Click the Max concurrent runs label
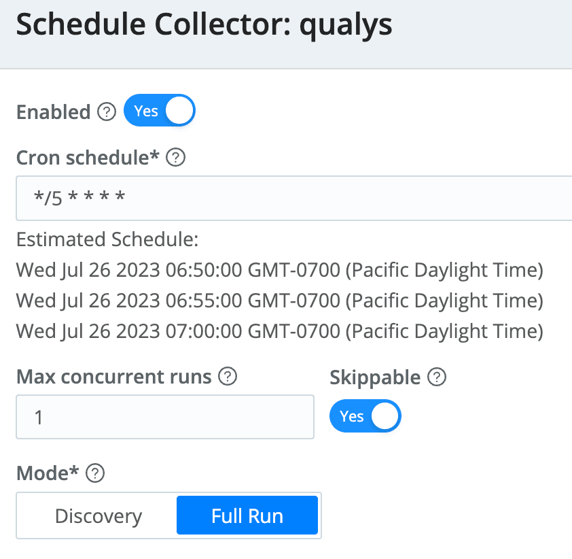 point(113,377)
